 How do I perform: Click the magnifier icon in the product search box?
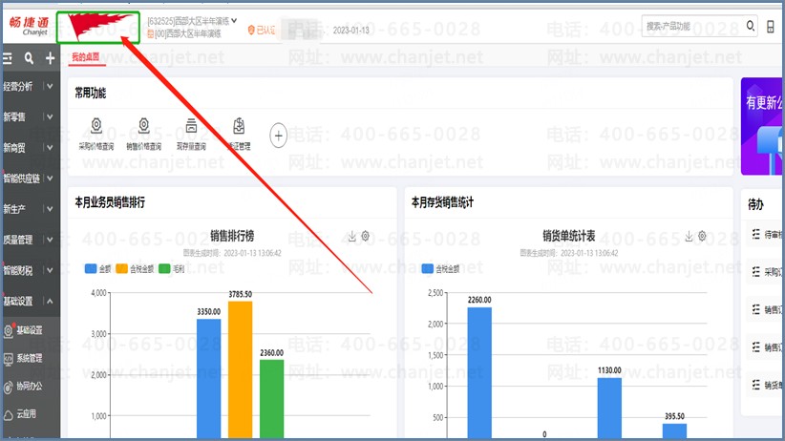coord(750,26)
